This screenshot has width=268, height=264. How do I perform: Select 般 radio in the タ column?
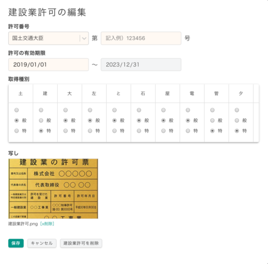(x=237, y=120)
